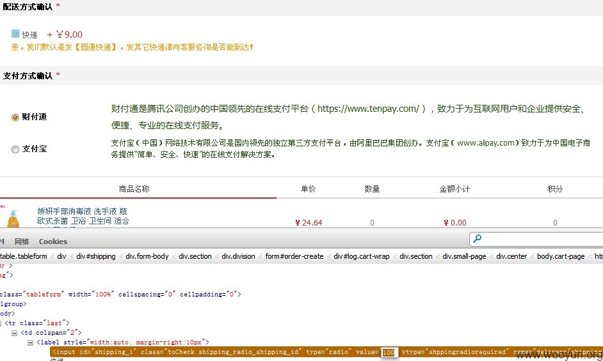
Task: Click the 配送方式确认 section heading
Action: coord(28,7)
